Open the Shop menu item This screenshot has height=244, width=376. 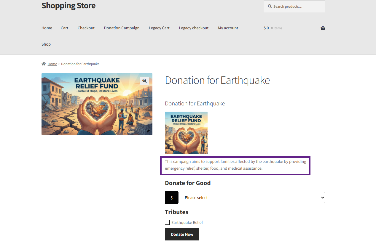point(46,44)
